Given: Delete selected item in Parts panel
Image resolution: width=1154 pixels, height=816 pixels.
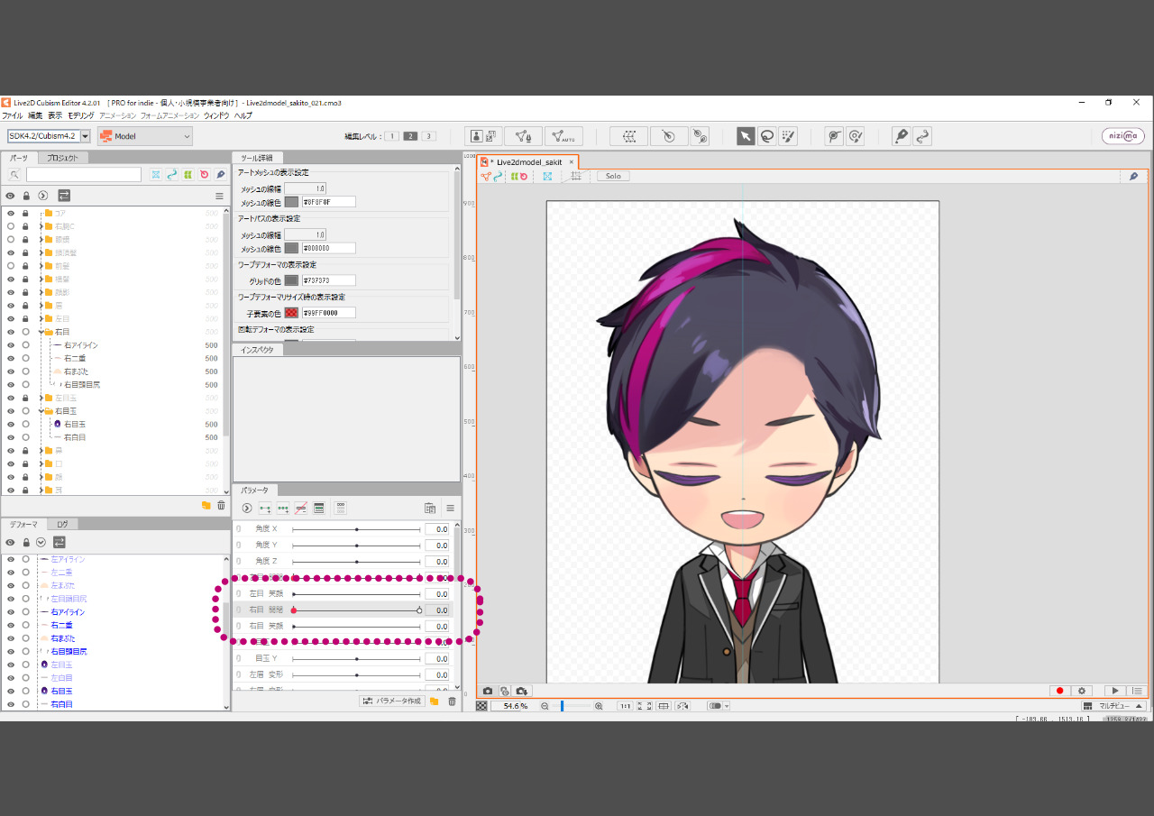Looking at the screenshot, I should (x=221, y=506).
